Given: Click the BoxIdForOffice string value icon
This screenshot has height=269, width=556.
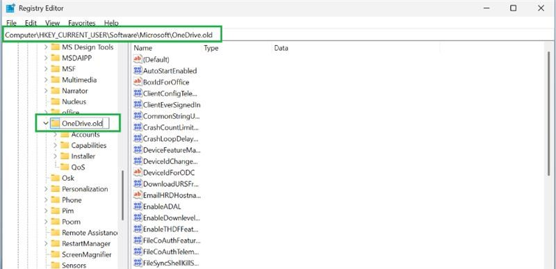Looking at the screenshot, I should (x=138, y=82).
